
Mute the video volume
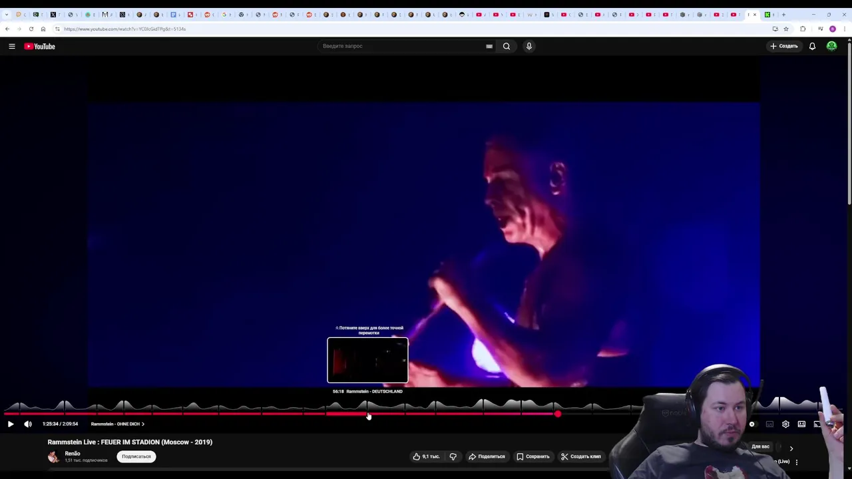click(x=28, y=424)
